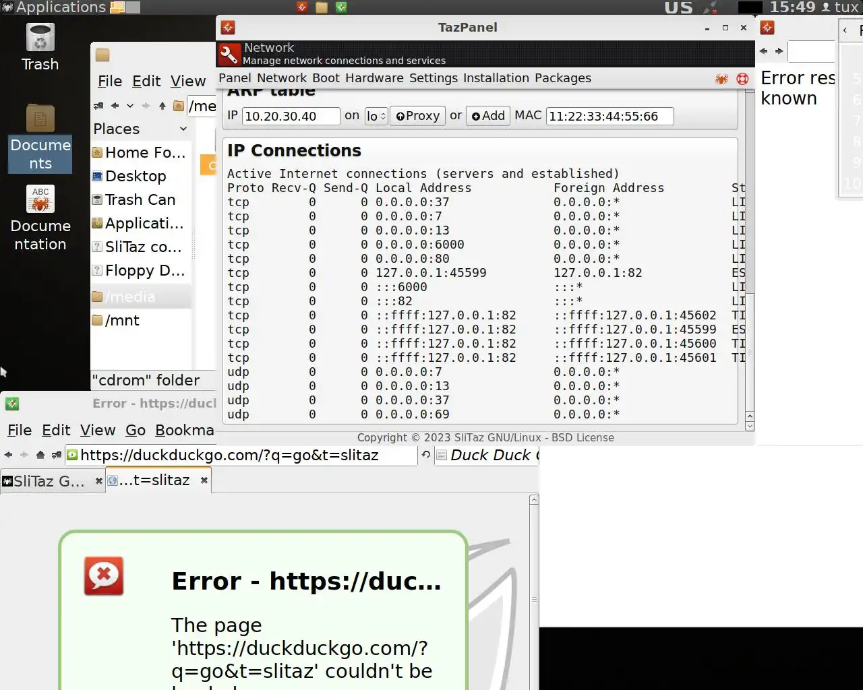This screenshot has height=690, width=863.
Task: Click the green browser taskbar icon
Action: click(x=341, y=7)
